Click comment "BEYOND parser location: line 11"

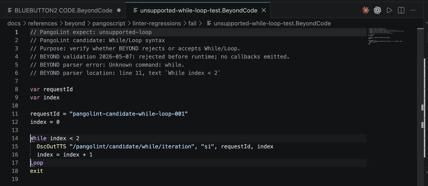click(125, 73)
